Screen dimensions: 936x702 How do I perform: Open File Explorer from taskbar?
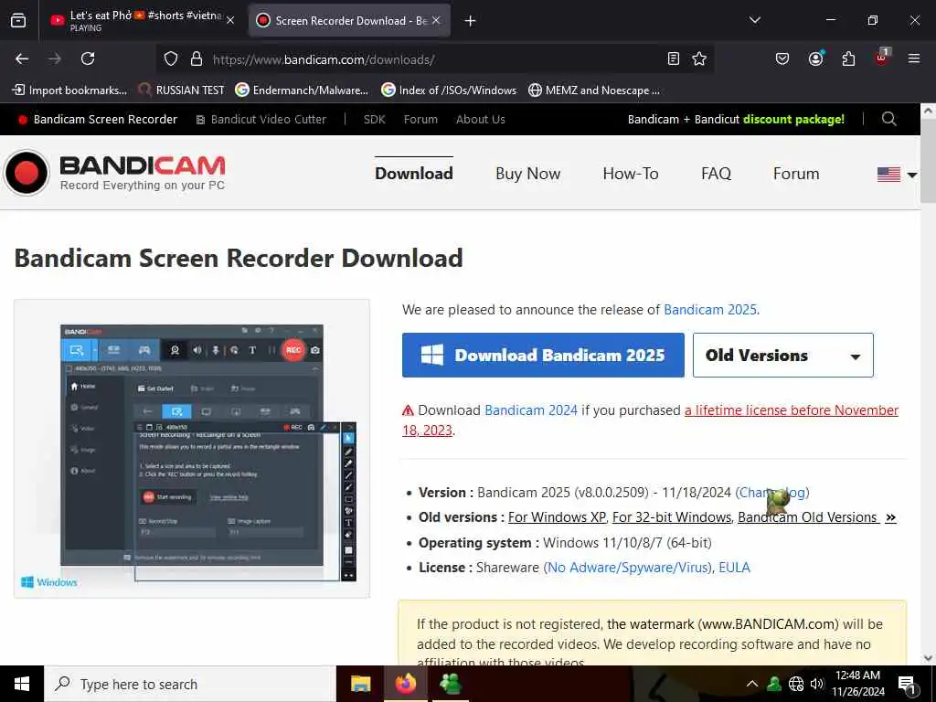point(360,684)
